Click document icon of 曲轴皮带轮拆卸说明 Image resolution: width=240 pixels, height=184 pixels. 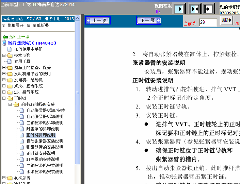[22, 123]
